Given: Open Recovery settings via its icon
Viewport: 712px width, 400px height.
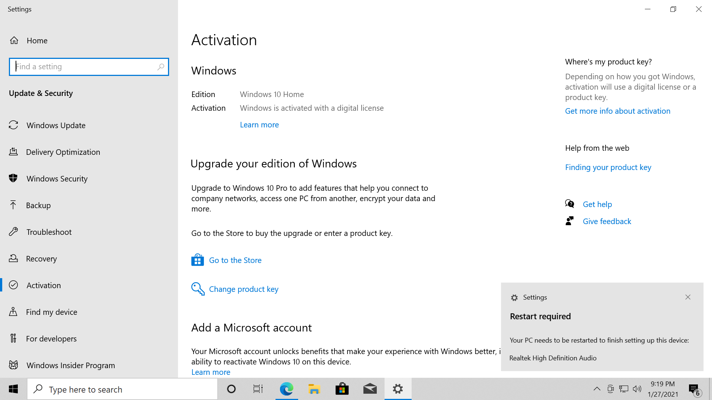Looking at the screenshot, I should tap(14, 259).
